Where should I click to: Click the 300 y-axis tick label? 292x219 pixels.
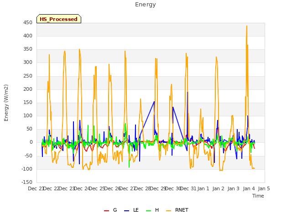pyautogui.click(x=28, y=63)
